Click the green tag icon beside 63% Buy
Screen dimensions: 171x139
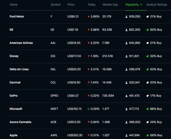point(147,69)
